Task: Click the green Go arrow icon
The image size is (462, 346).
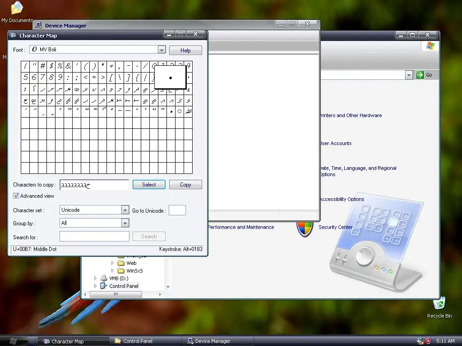Action: tap(420, 75)
